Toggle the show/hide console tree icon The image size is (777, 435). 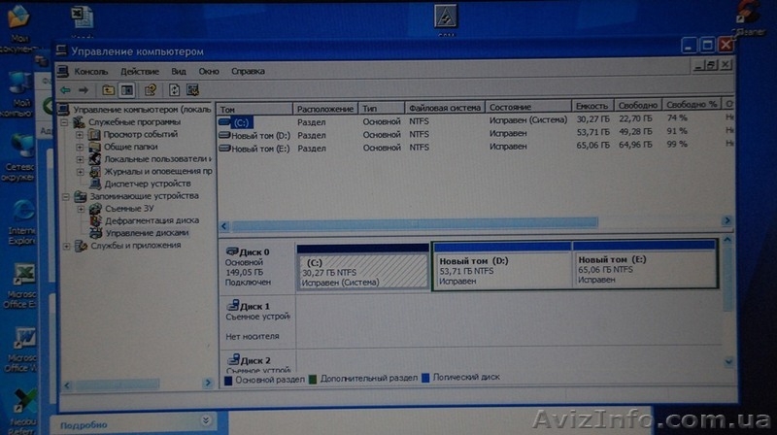point(127,89)
